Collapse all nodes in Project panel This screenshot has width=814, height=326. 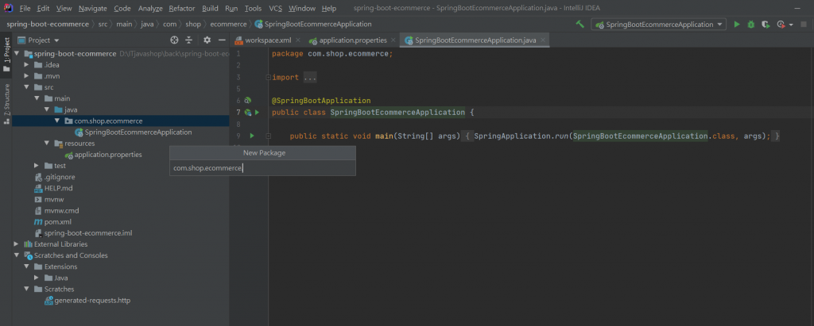click(189, 40)
